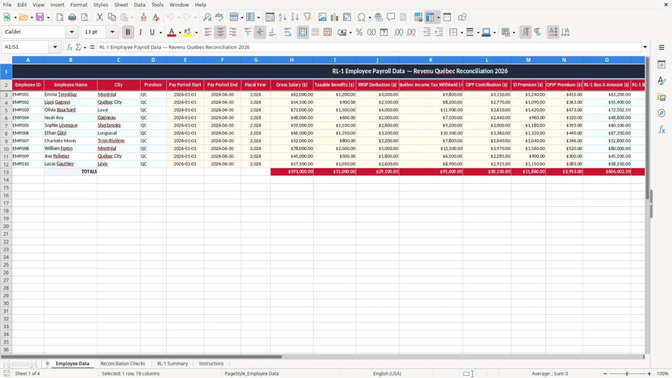Click Format as Percent
The image size is (672, 378).
point(359,32)
